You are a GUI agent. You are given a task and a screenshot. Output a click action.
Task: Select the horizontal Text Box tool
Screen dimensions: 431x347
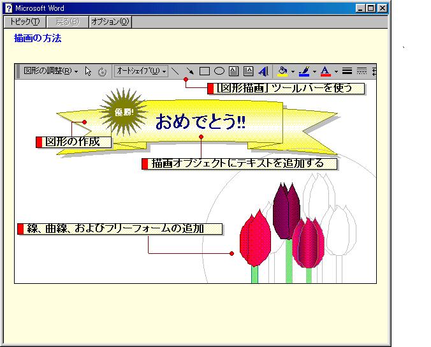click(x=233, y=71)
